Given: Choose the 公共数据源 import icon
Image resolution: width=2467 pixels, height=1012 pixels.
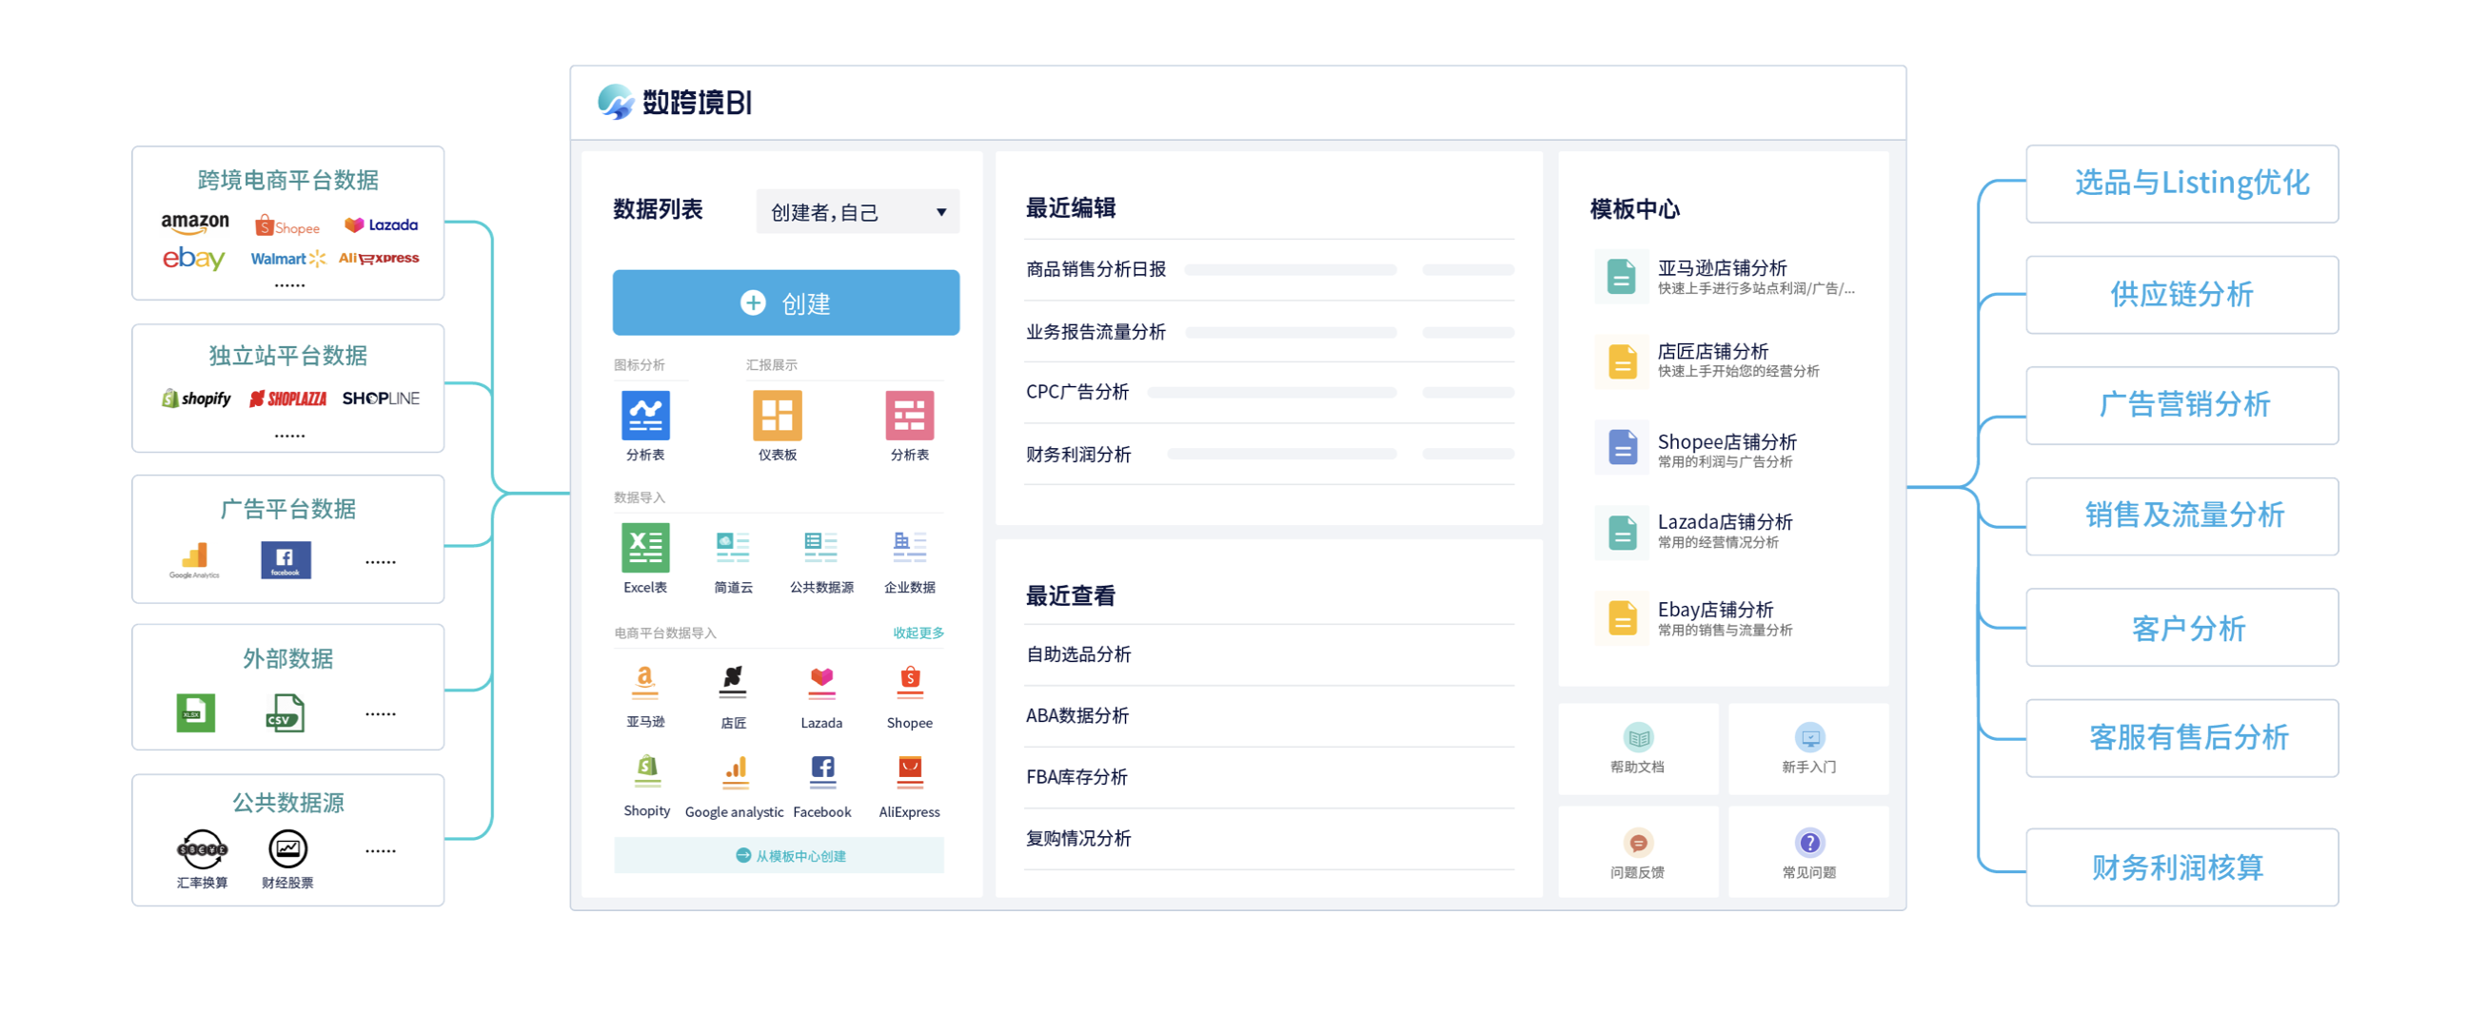Looking at the screenshot, I should pyautogui.click(x=820, y=548).
